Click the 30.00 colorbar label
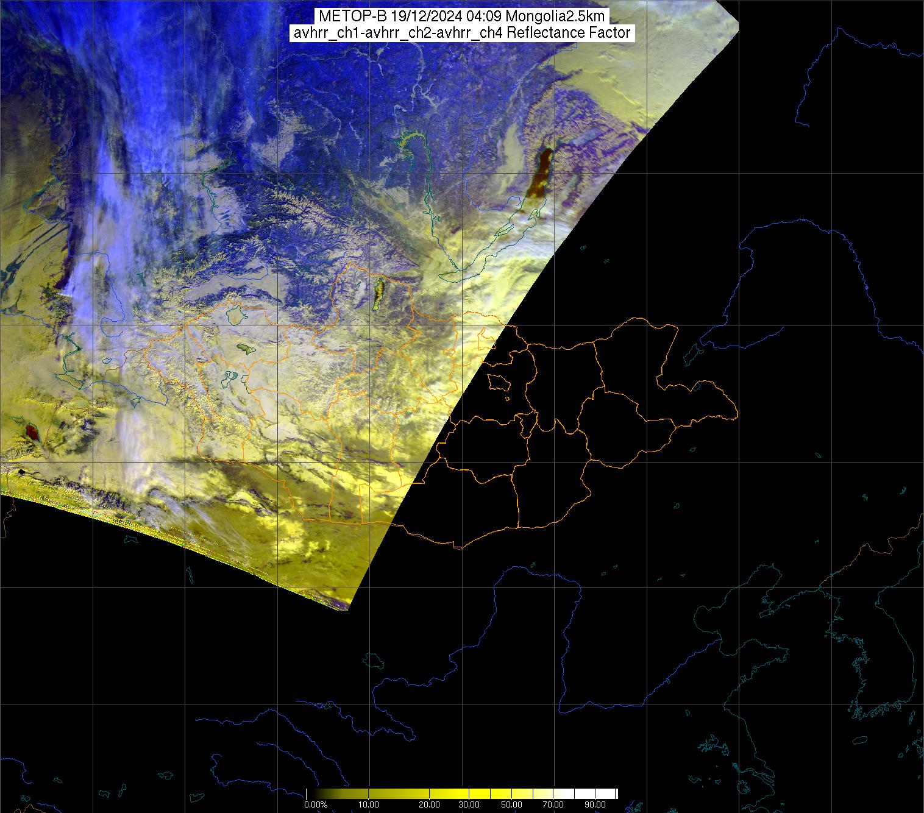Screen dimensions: 924x813 click(470, 805)
